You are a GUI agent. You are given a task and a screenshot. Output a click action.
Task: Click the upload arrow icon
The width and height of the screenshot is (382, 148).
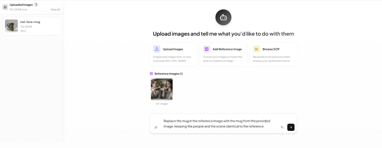[x=157, y=49]
